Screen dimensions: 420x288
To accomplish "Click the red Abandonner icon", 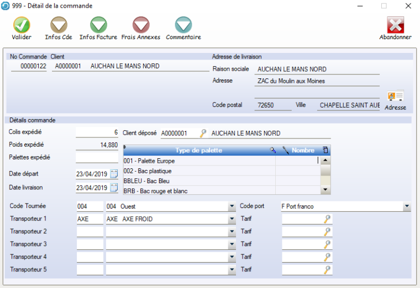I will tap(395, 25).
